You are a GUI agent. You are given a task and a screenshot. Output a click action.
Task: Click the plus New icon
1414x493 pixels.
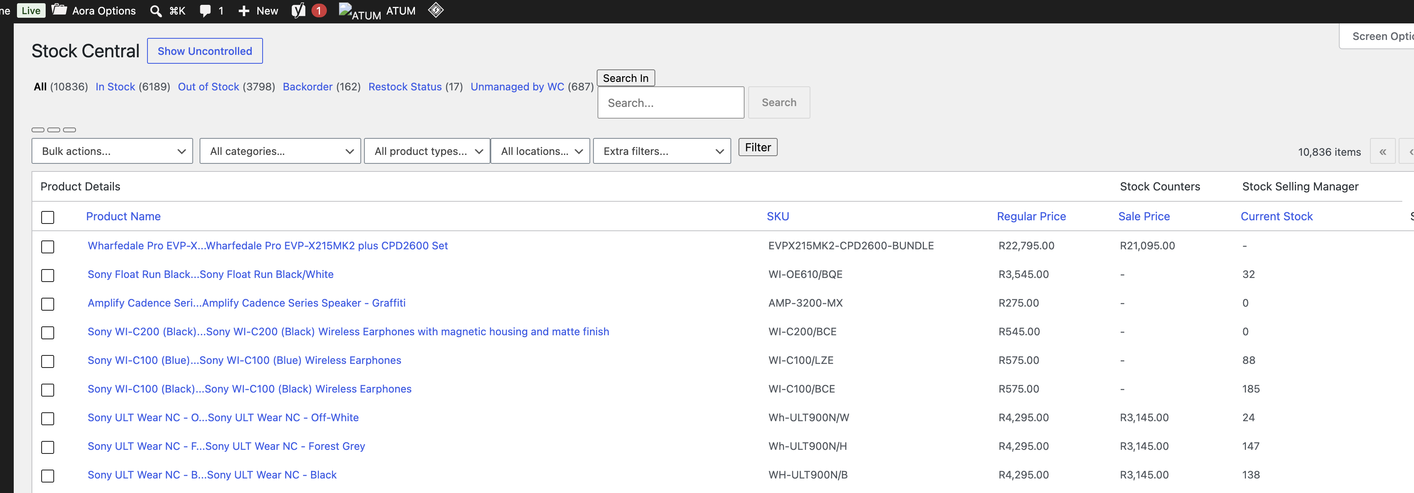[244, 11]
